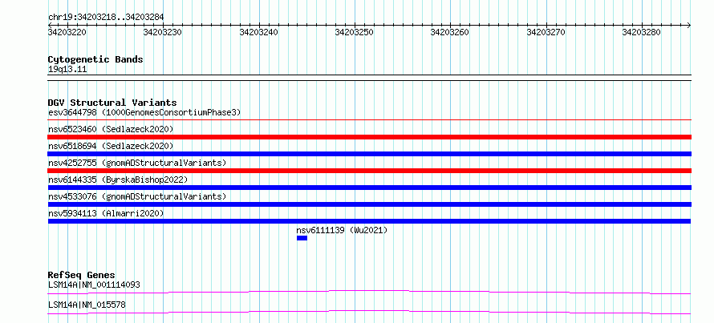Click ruler position 34203250
The image size is (714, 323).
click(x=355, y=32)
